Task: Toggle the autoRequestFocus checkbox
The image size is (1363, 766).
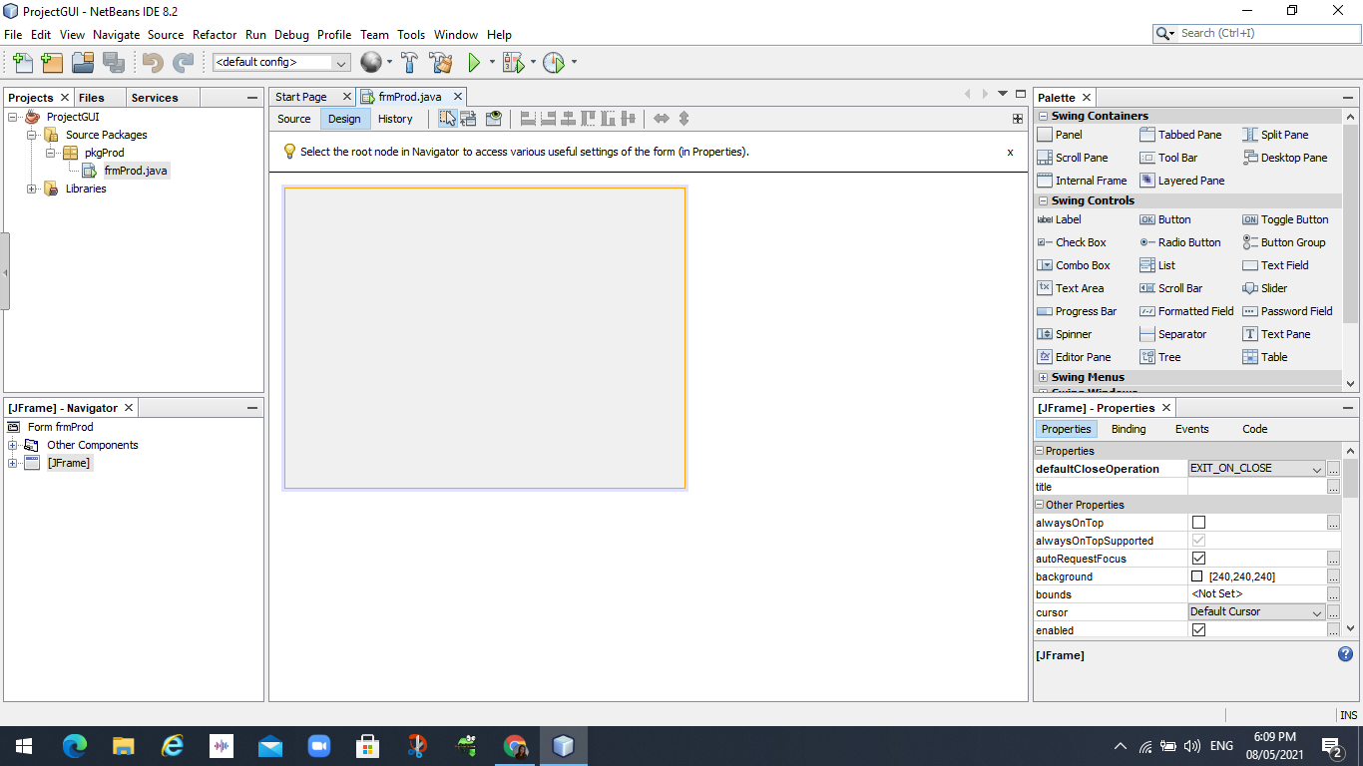Action: pos(1198,559)
